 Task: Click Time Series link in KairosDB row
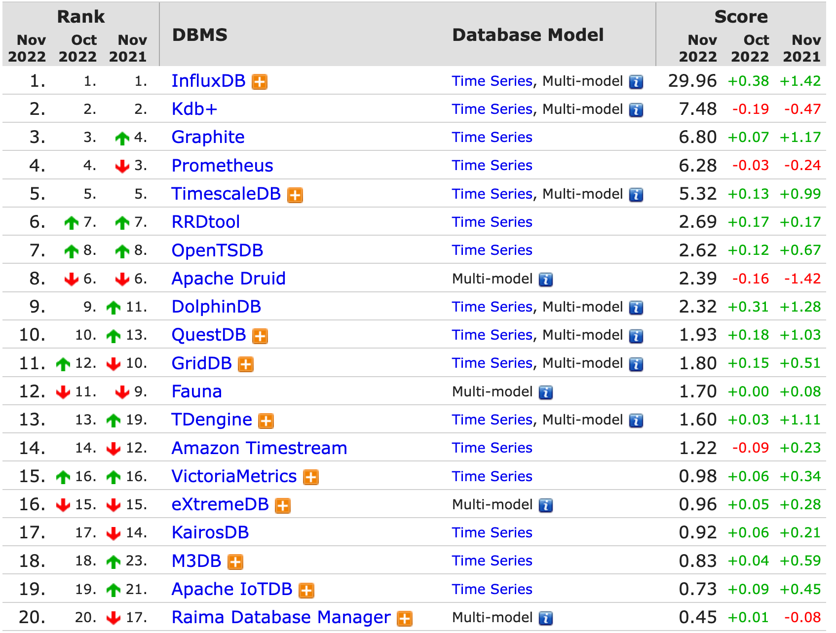click(492, 532)
